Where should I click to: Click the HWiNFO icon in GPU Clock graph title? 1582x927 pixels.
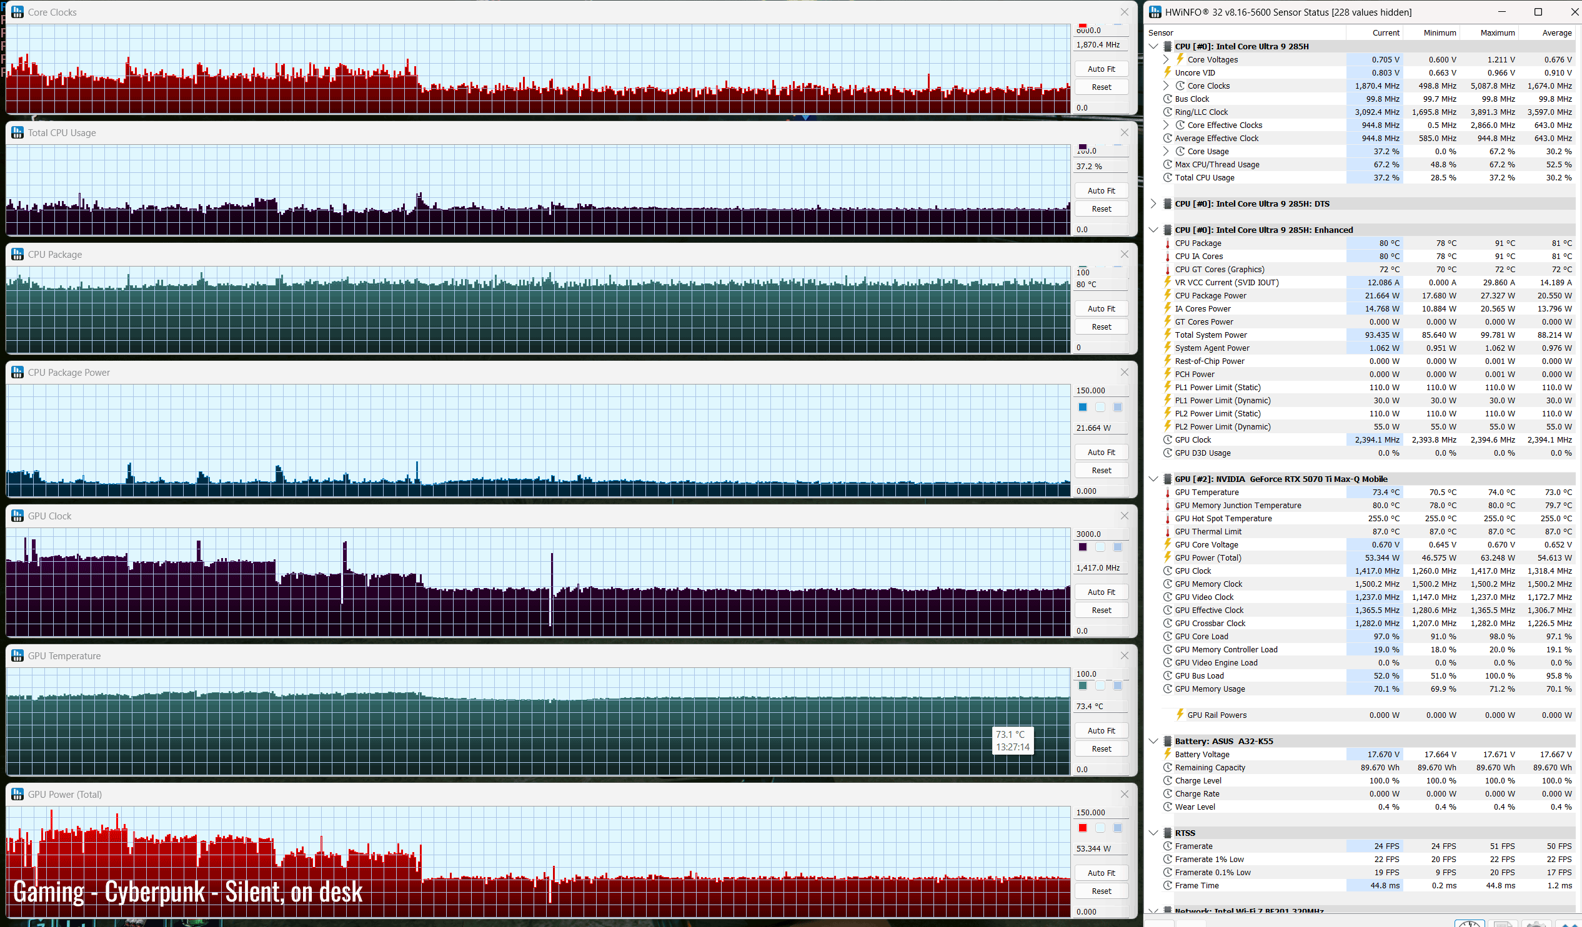click(17, 516)
